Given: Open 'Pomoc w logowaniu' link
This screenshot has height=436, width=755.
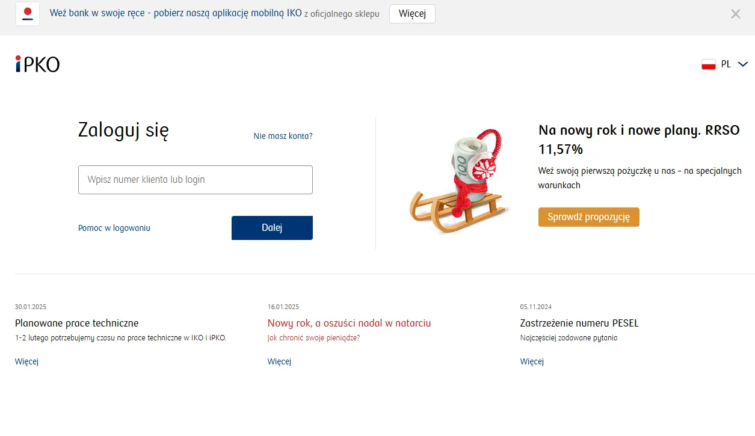Looking at the screenshot, I should point(114,228).
